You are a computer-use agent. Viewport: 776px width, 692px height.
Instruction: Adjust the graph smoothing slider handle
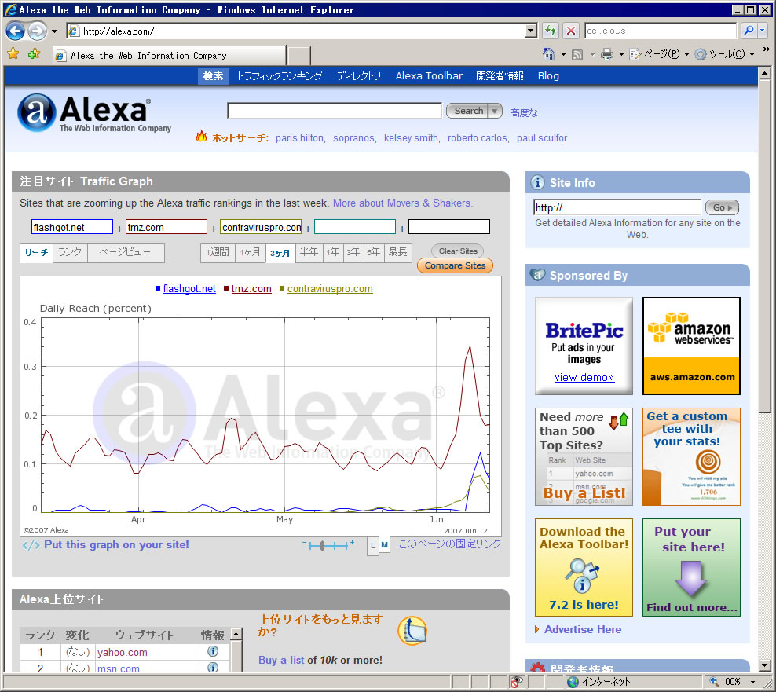[322, 545]
